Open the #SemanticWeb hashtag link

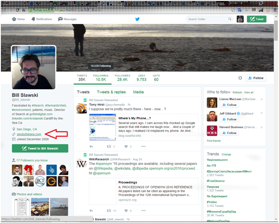[56, 106]
